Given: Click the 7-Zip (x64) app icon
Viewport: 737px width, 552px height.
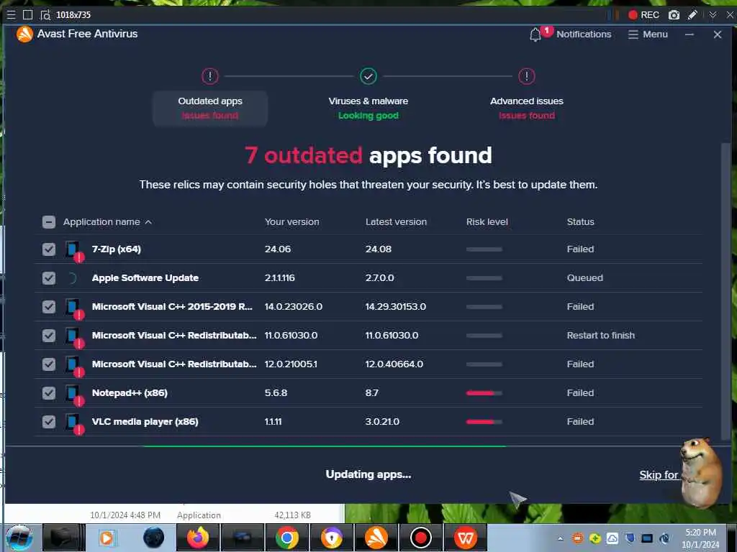Looking at the screenshot, I should click(x=74, y=251).
